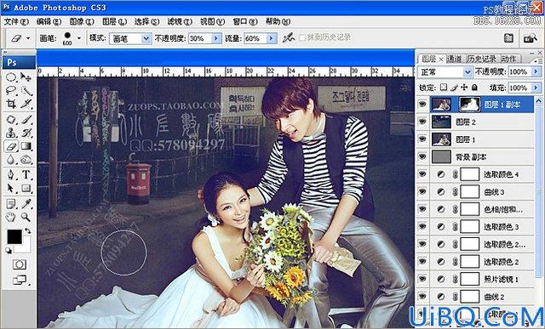This screenshot has height=329, width=545.
Task: Open the 滤镜 menu
Action: [180, 21]
